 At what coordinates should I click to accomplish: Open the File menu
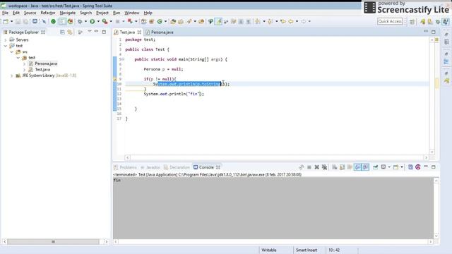point(5,13)
